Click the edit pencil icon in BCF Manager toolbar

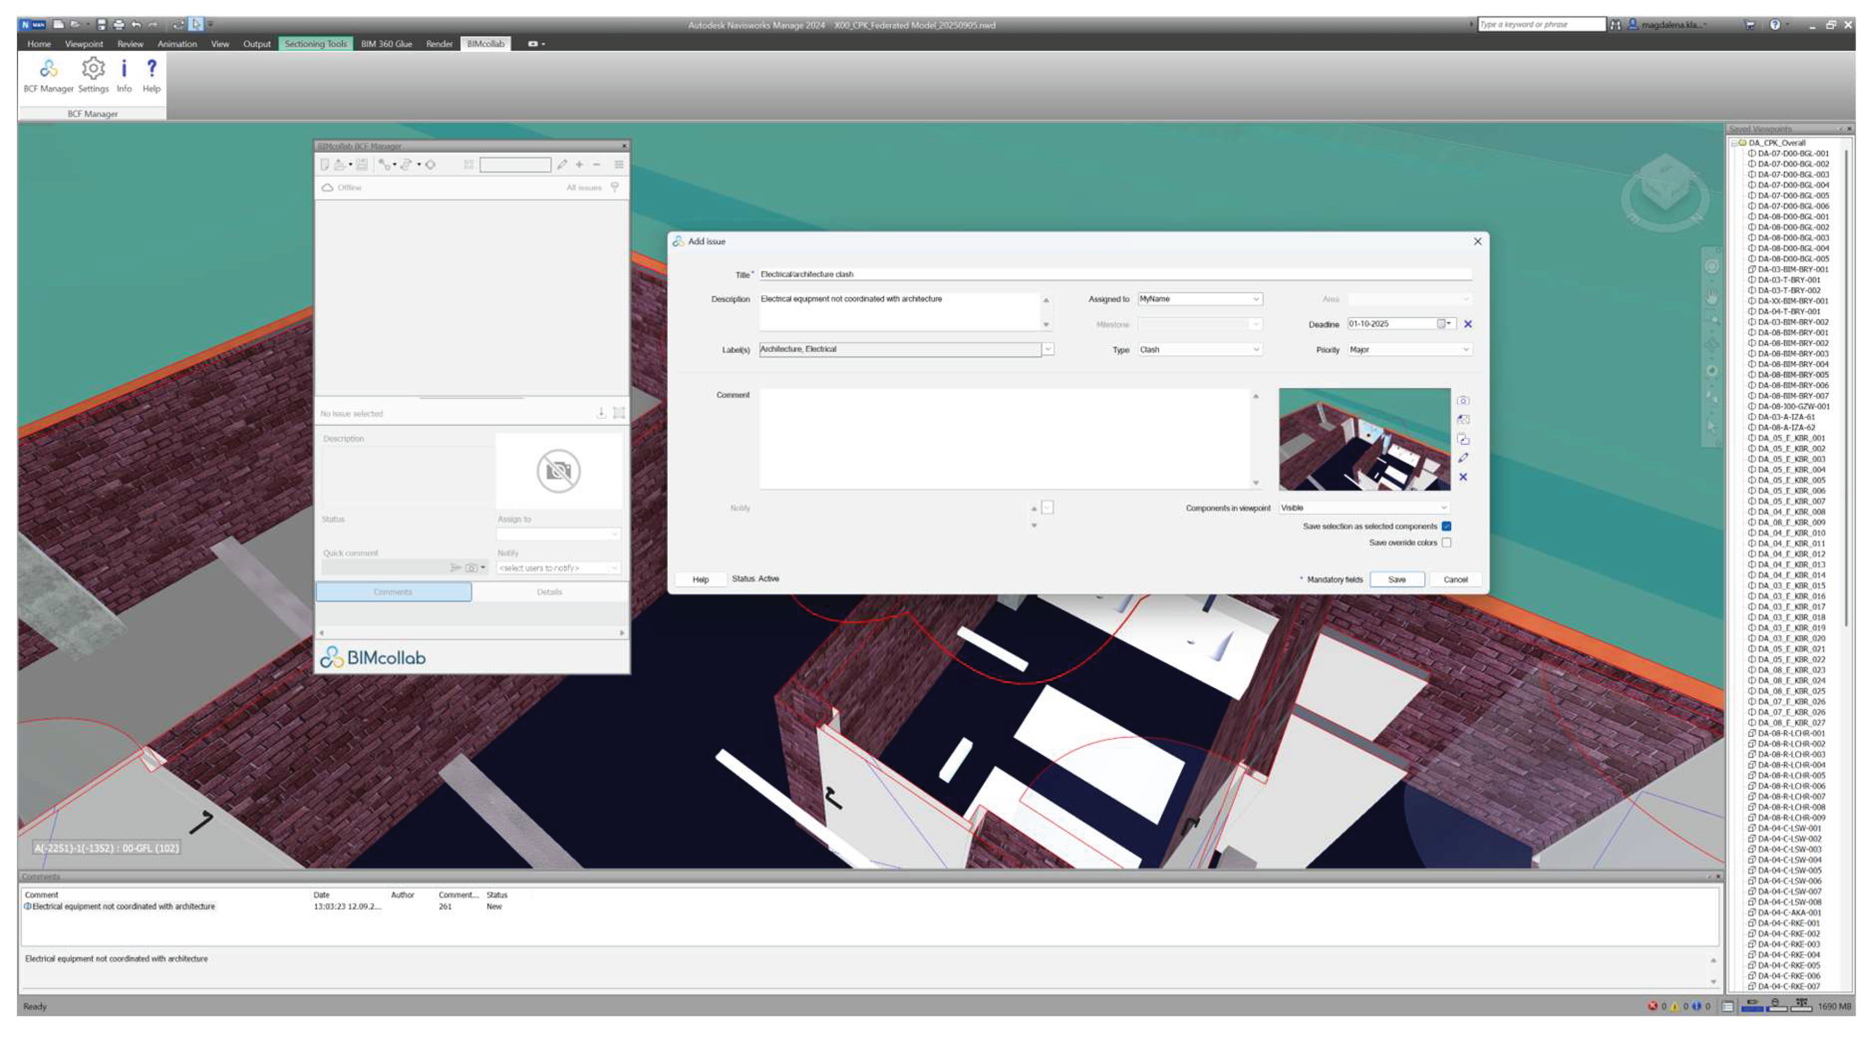tap(561, 165)
